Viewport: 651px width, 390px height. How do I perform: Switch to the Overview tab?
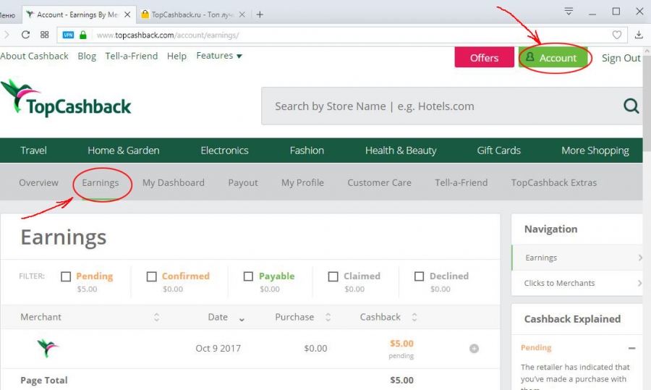38,183
